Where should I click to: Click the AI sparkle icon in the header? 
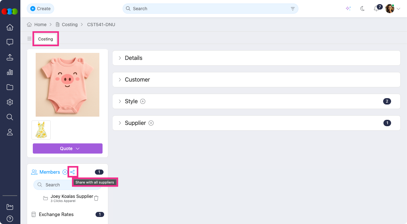(x=348, y=9)
